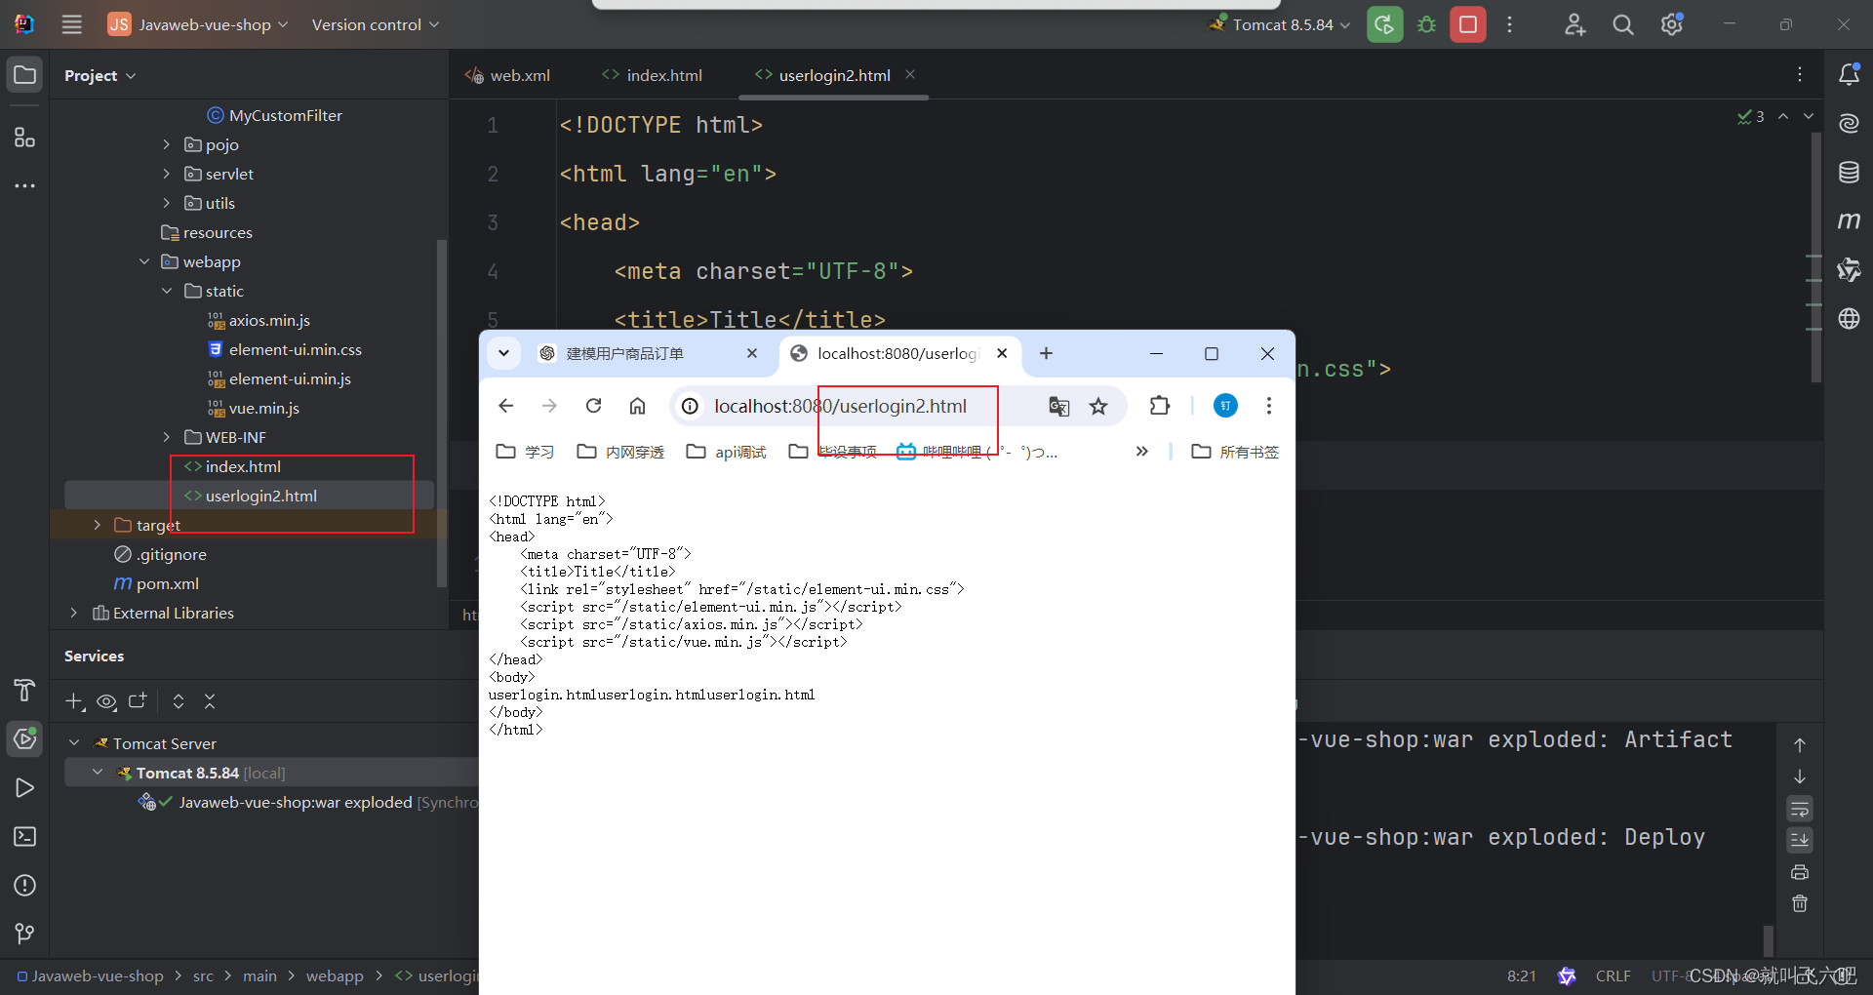Open Search Everywhere magnifier icon
Viewport: 1873px width, 995px height.
point(1623,24)
